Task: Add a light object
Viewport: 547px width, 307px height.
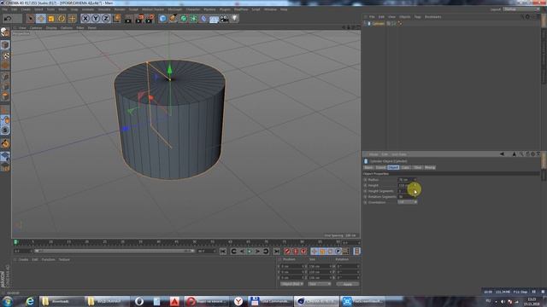Action: click(234, 19)
